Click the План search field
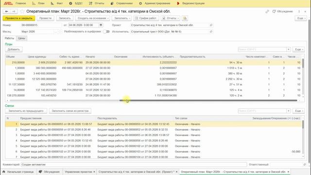311x175 pixels. 262,50
